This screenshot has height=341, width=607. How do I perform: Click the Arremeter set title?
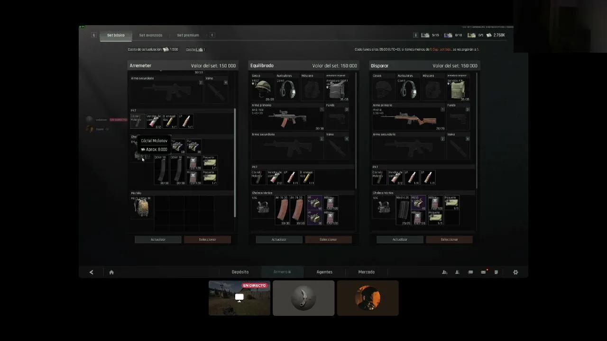[x=140, y=66]
